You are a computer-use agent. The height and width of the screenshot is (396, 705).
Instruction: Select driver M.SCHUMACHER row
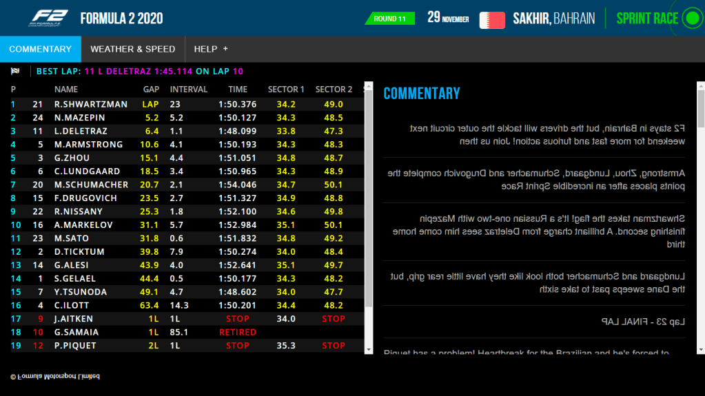point(187,185)
